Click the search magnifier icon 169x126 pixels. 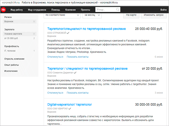118,10
